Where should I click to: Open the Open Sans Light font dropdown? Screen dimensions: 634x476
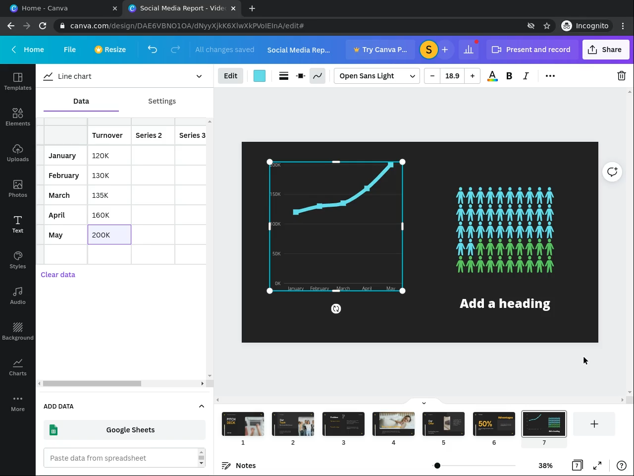377,76
